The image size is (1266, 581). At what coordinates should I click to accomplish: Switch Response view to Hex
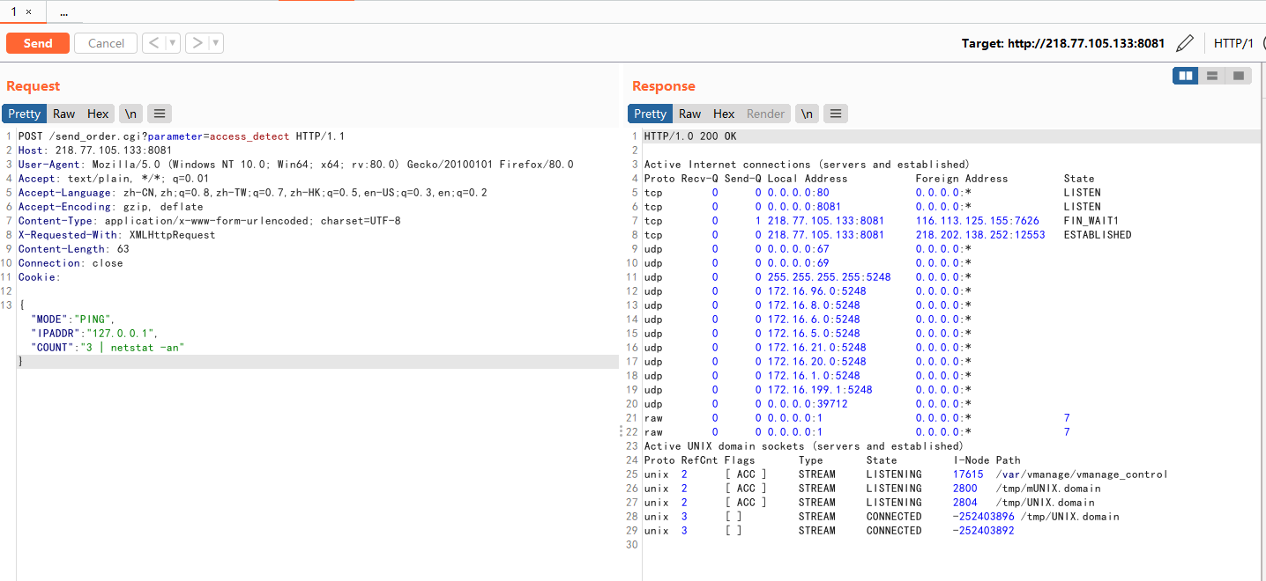click(724, 114)
